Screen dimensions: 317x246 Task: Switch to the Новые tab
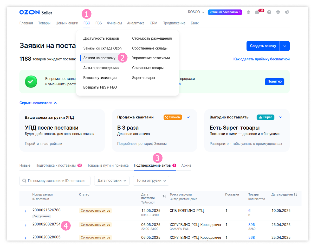point(25,165)
